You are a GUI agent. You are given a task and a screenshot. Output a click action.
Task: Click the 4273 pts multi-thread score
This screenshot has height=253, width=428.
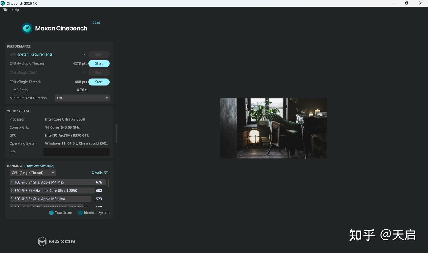point(80,64)
